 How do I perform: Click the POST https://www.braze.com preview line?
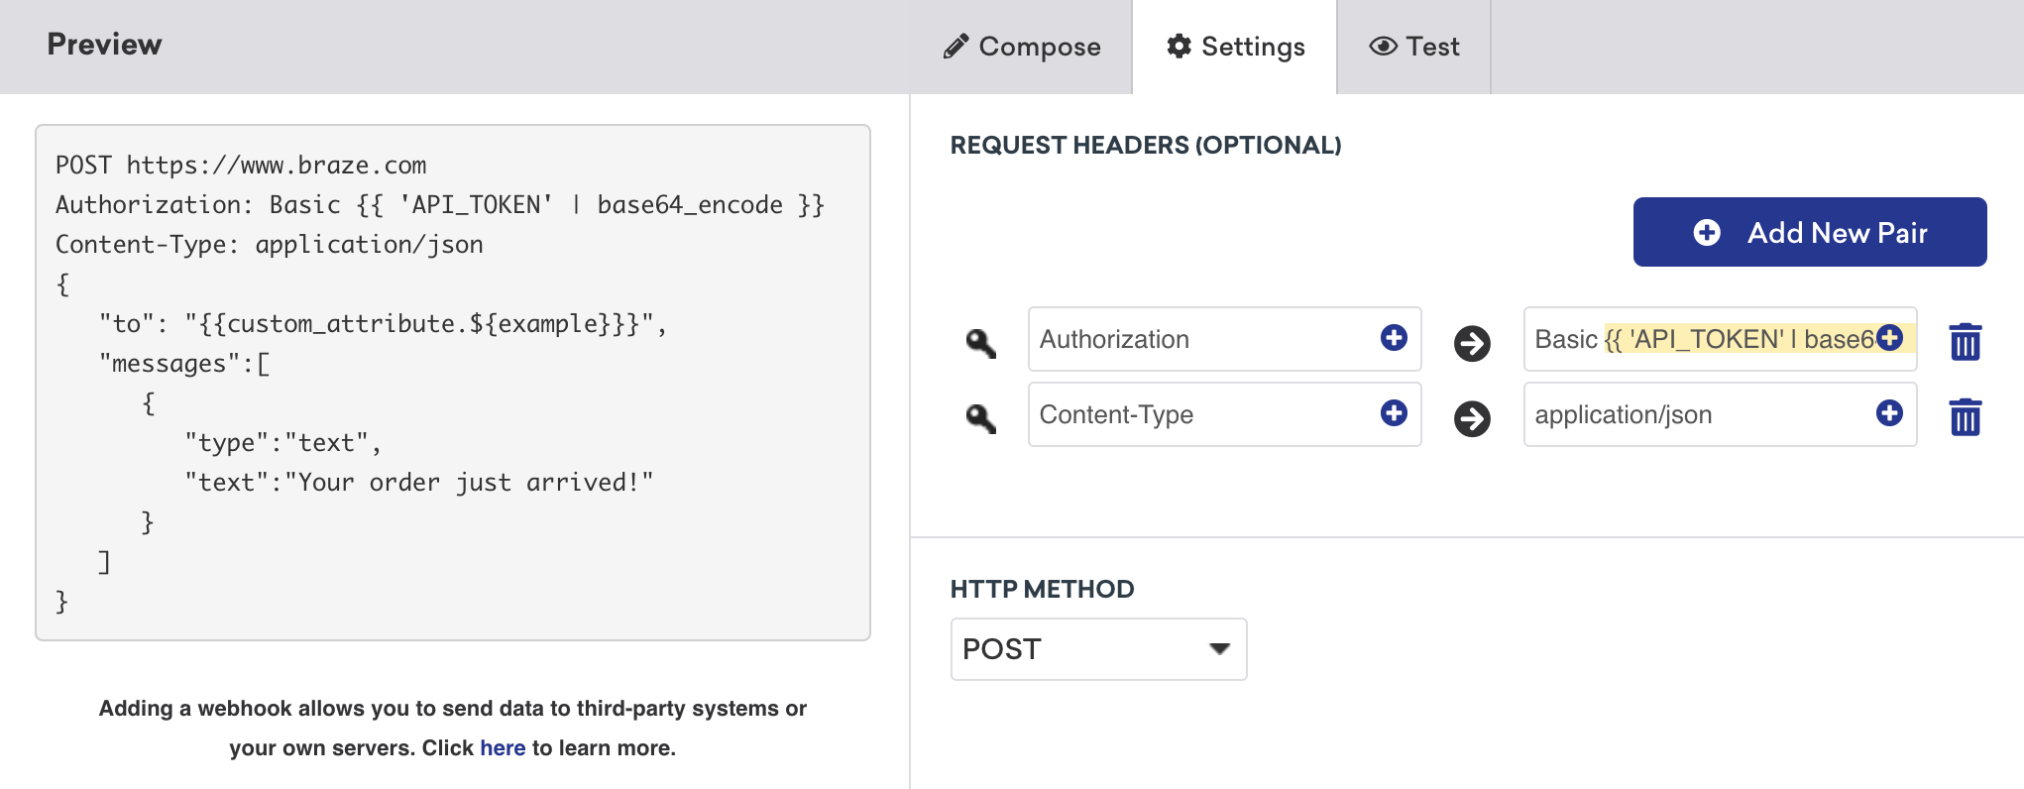(x=241, y=165)
